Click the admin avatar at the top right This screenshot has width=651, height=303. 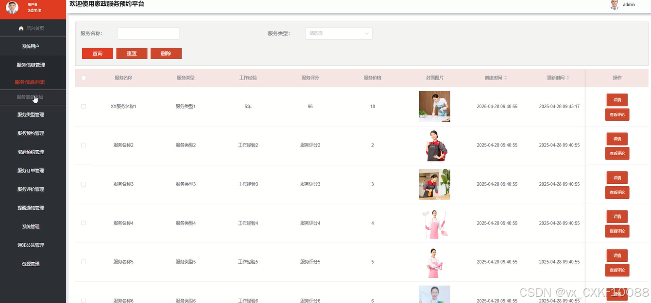point(615,4)
